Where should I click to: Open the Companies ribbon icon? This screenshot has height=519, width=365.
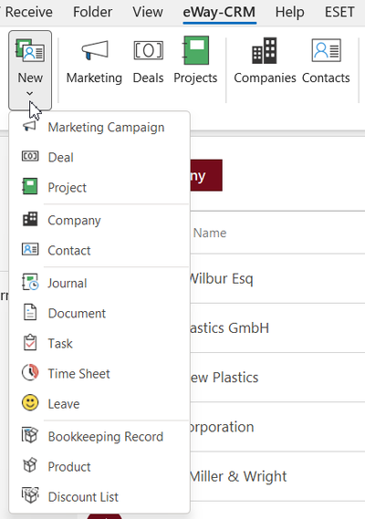point(265,60)
